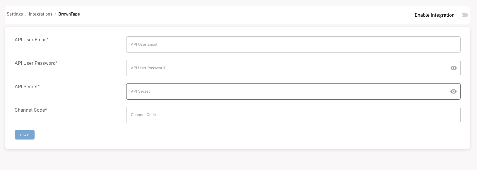Save the BrownTape integration settings
477x170 pixels.
coord(25,135)
